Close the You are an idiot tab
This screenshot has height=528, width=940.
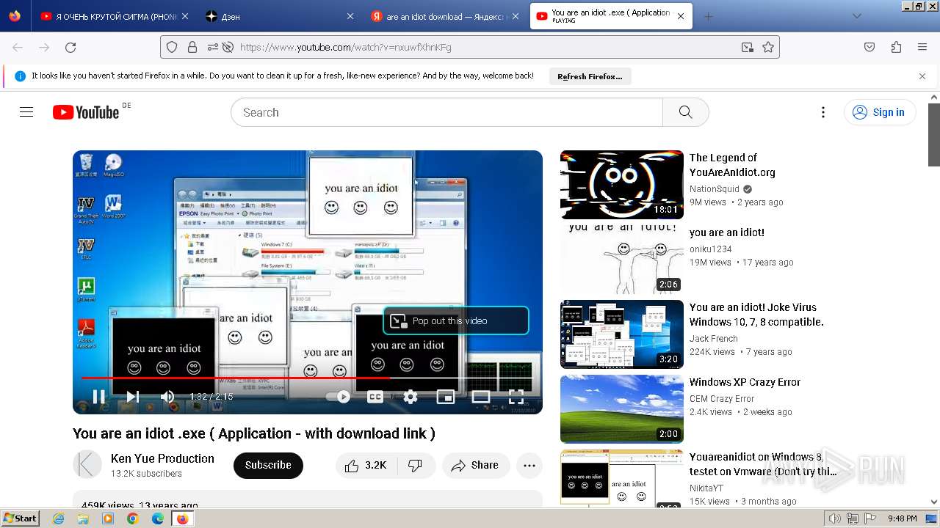(x=681, y=16)
